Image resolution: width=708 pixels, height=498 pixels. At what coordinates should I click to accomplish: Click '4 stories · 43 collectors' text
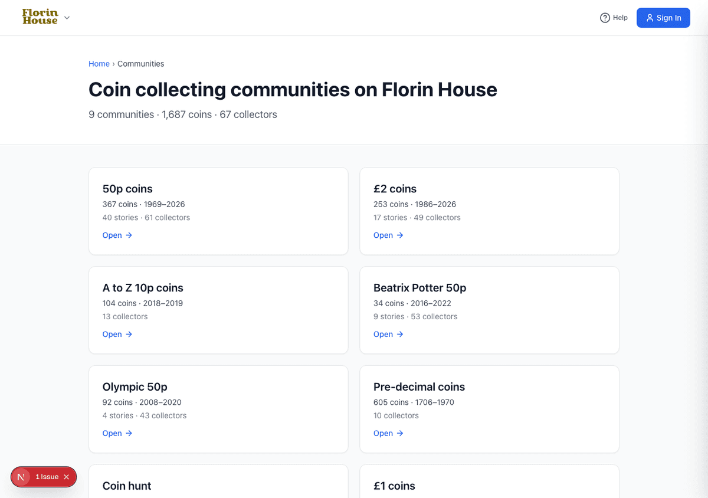click(x=145, y=416)
